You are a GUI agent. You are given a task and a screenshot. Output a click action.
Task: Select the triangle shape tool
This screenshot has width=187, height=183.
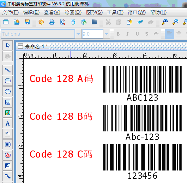[x=8, y=155]
